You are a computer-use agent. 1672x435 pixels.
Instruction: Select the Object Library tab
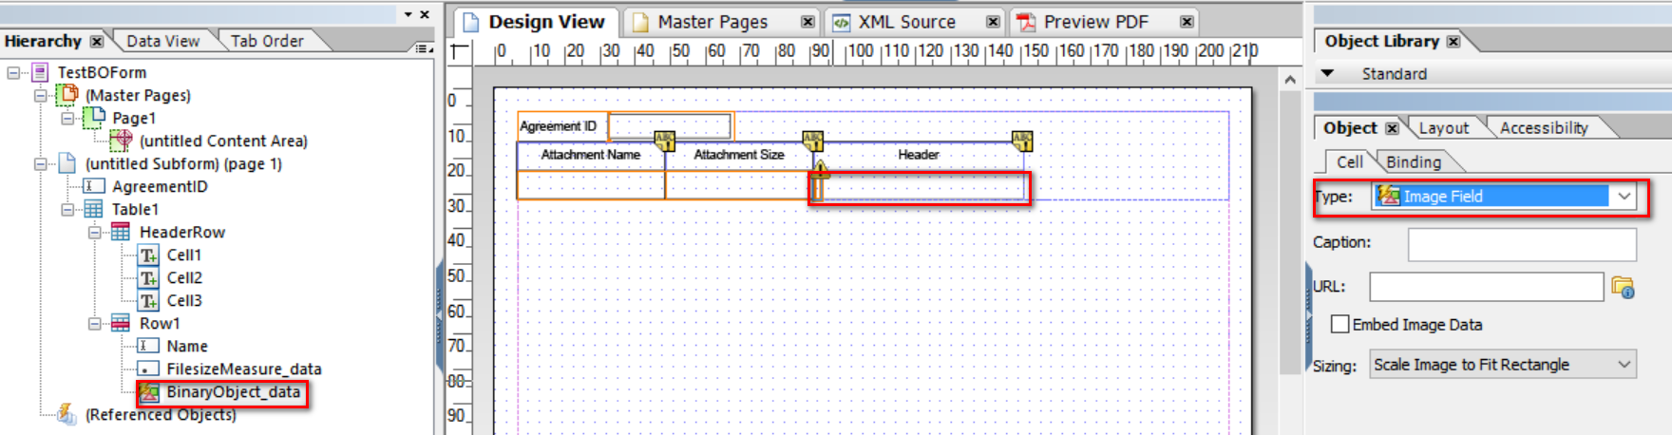point(1381,41)
